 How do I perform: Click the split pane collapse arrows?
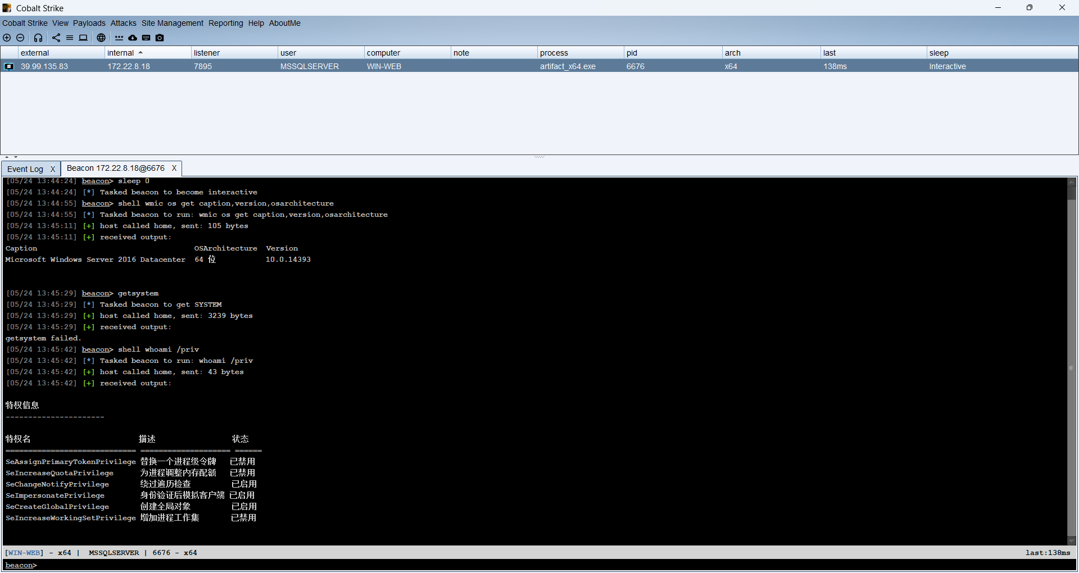click(x=11, y=157)
